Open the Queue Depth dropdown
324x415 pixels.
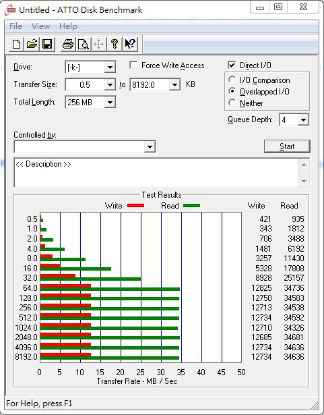coord(303,120)
